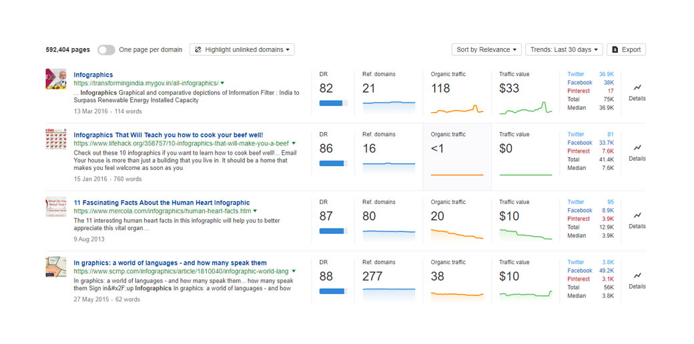
Task: Toggle One page per domain switch
Action: pos(105,50)
